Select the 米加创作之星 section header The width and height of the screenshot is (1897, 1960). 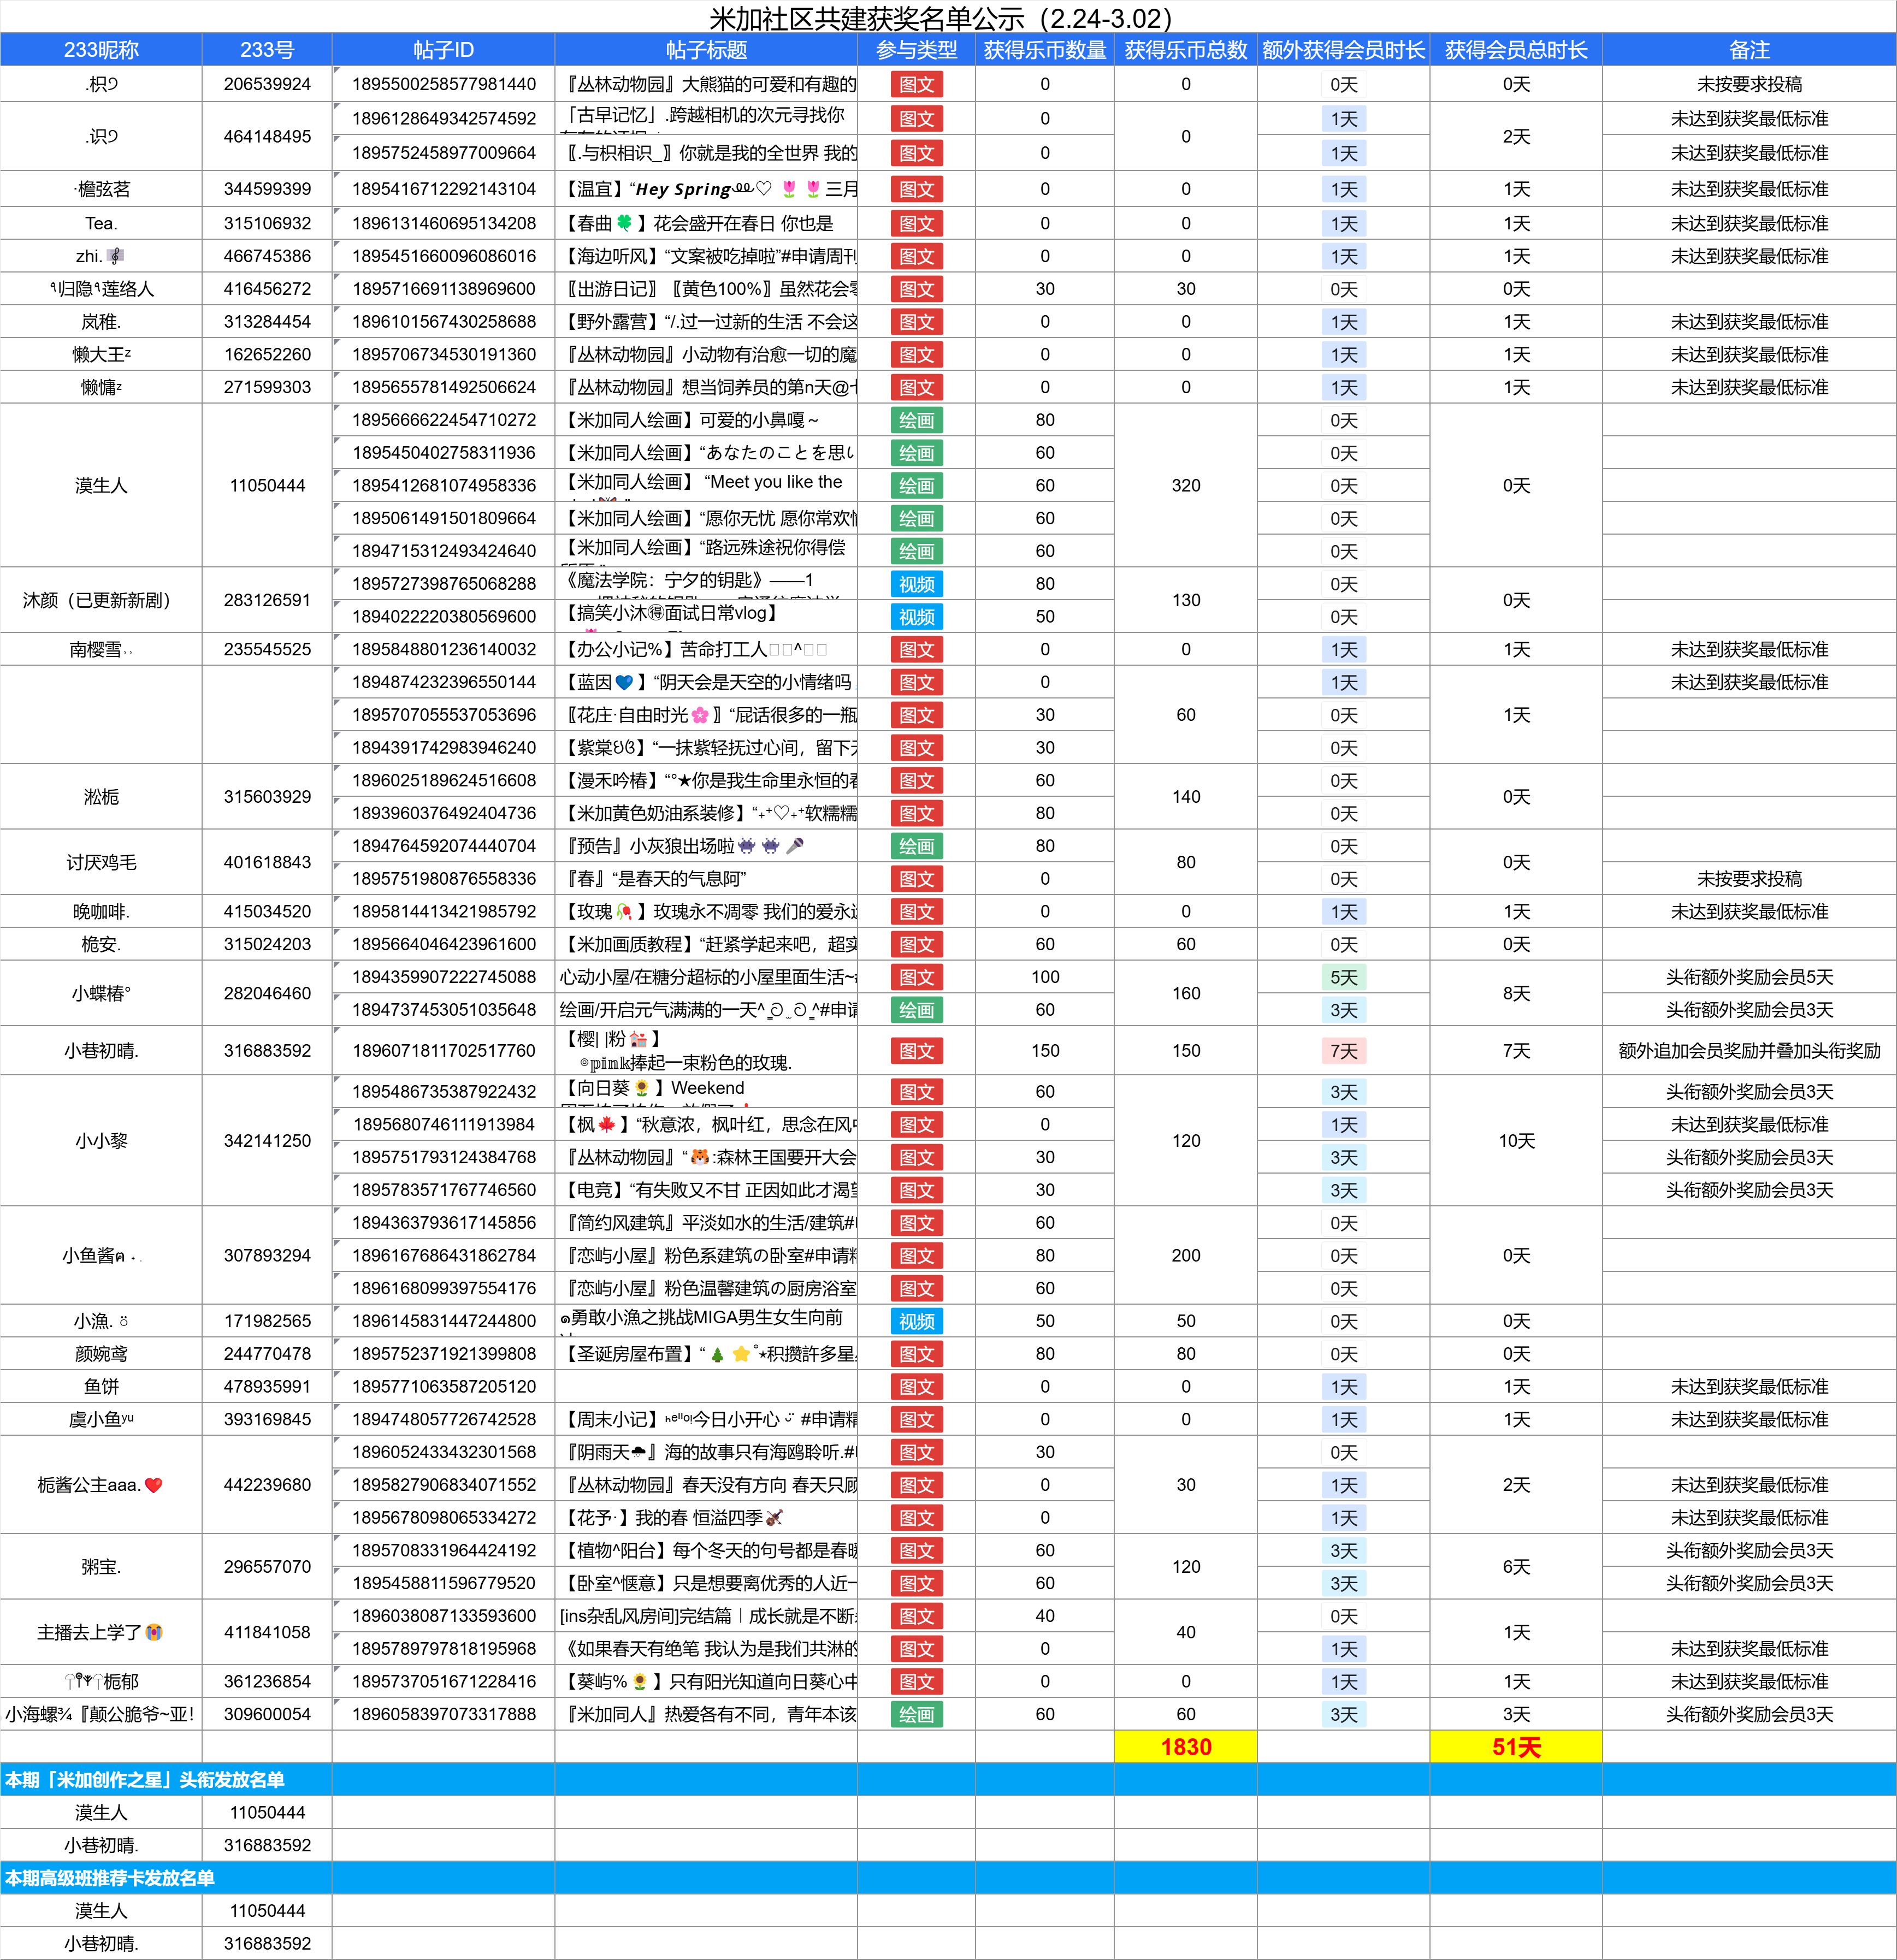145,1780
